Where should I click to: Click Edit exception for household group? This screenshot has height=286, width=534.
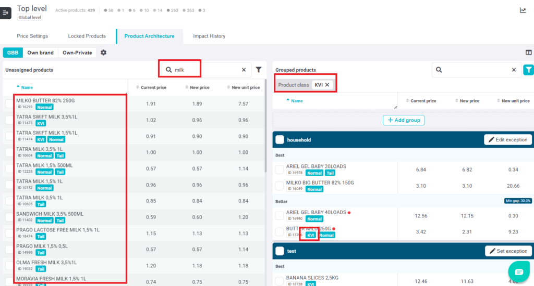[508, 139]
